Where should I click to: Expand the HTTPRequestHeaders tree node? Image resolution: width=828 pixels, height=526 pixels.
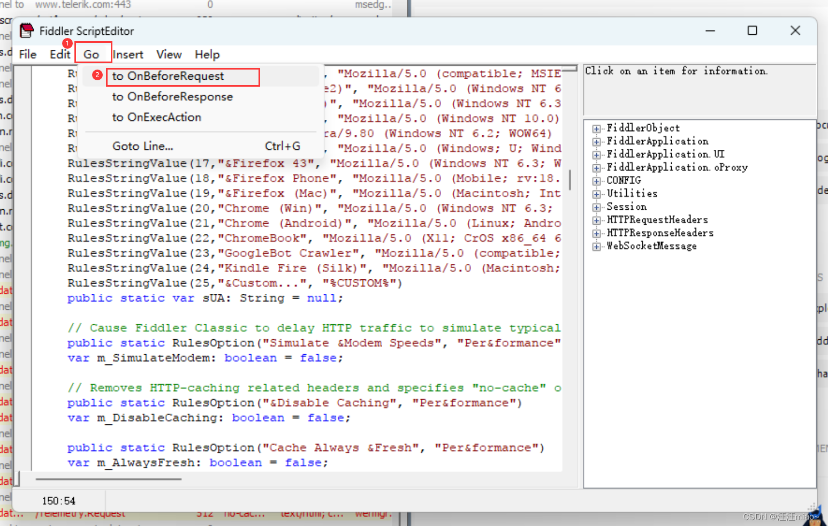pos(596,220)
